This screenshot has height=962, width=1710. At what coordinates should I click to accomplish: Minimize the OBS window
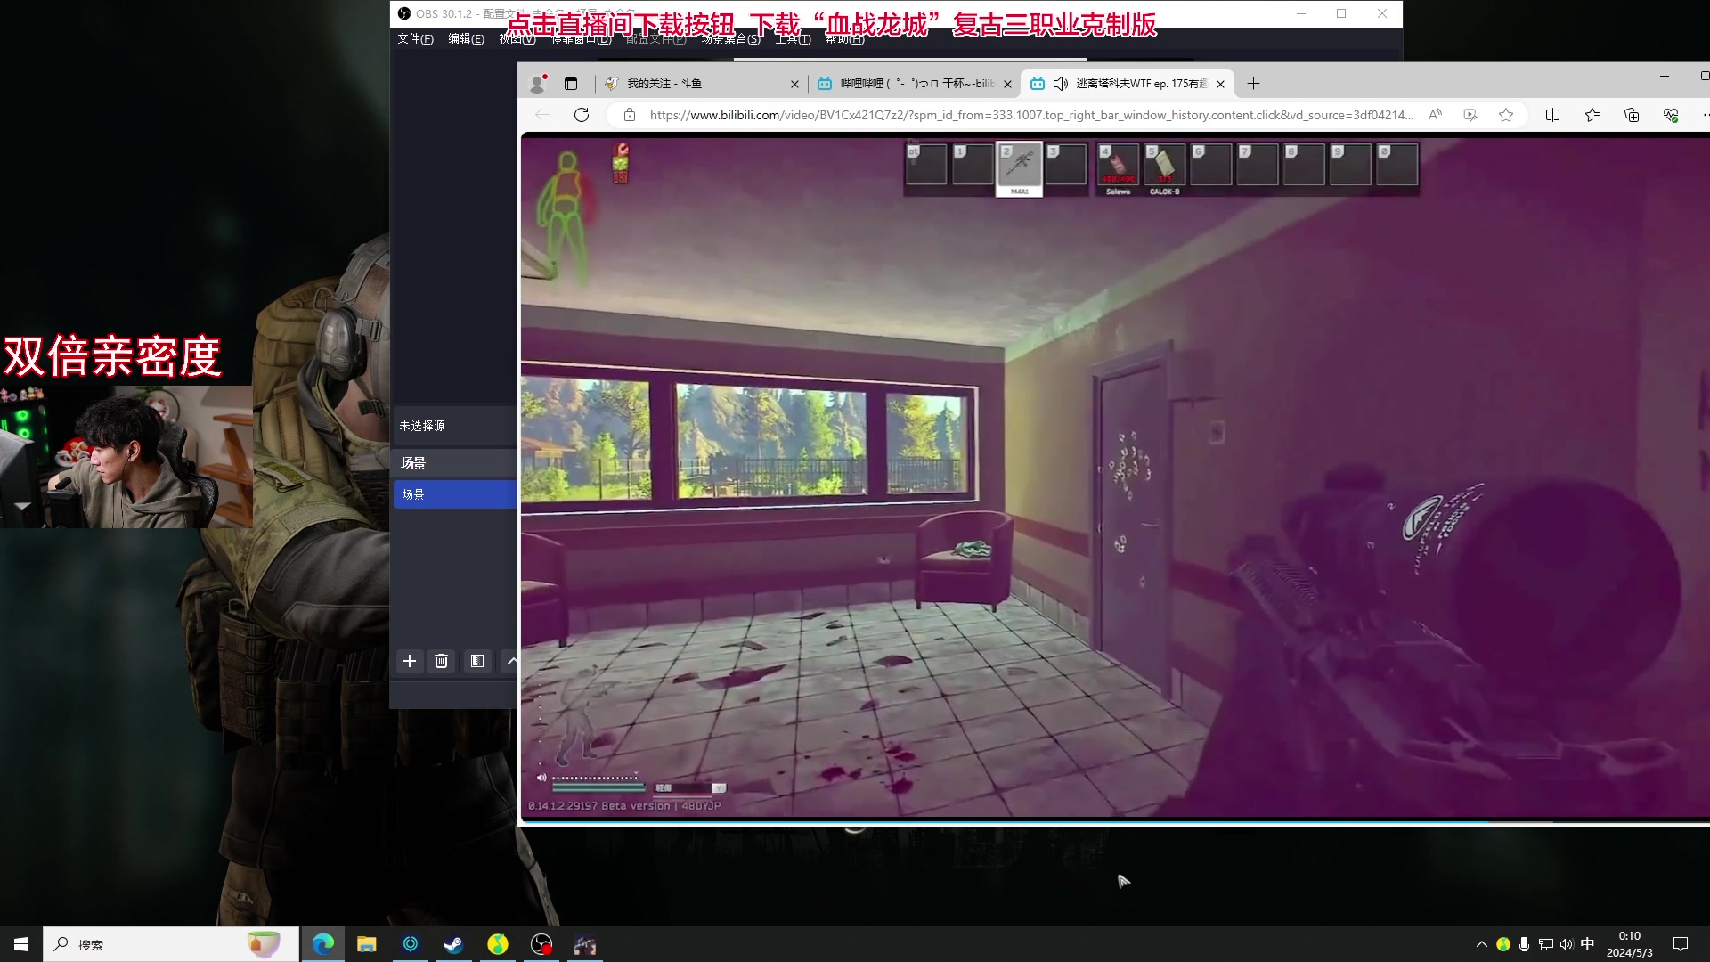[1301, 13]
